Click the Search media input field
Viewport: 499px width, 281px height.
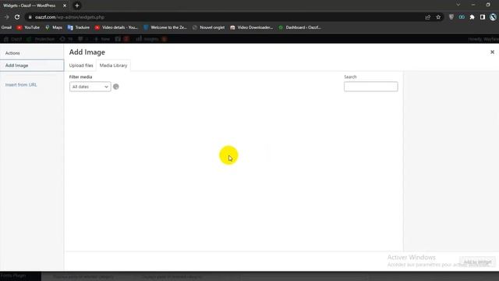coord(371,87)
